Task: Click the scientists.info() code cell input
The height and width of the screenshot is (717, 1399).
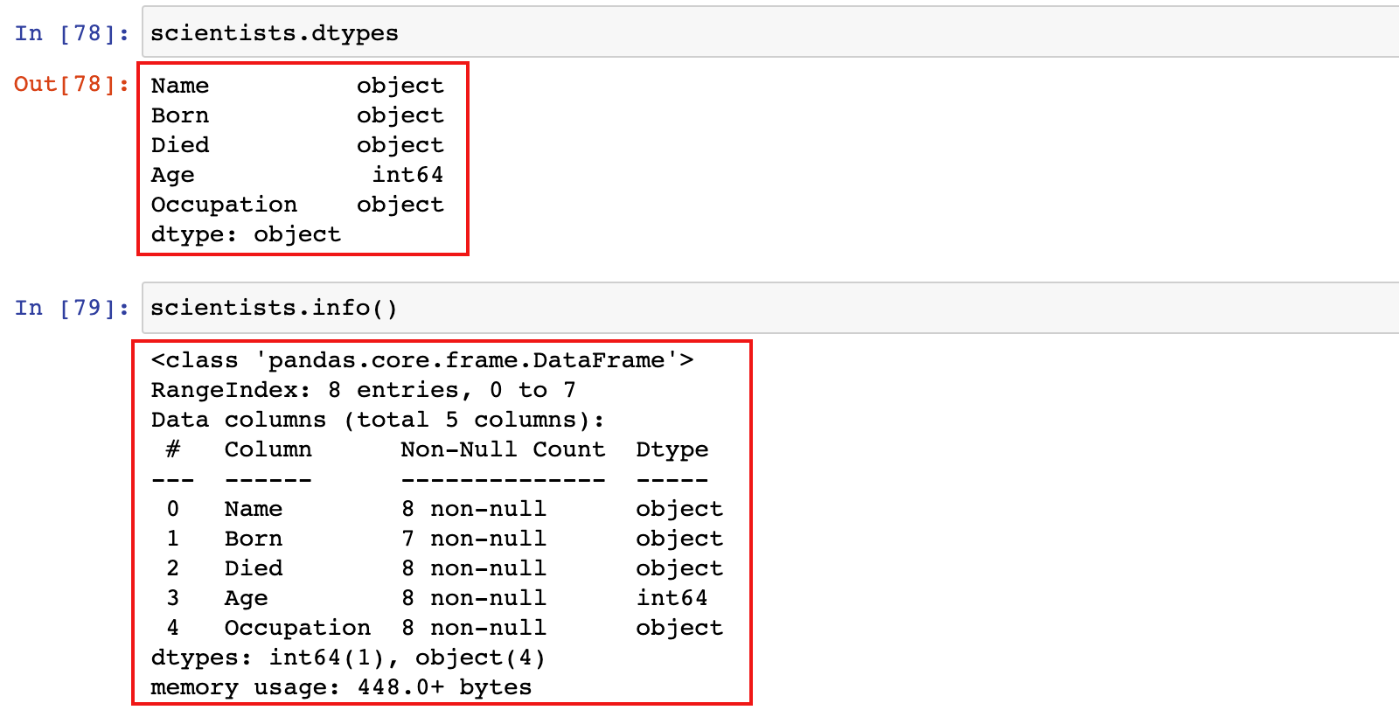Action: click(770, 308)
